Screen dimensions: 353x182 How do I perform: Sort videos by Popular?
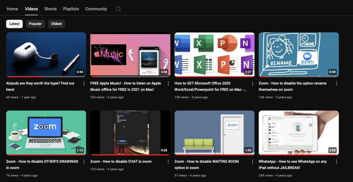35,24
